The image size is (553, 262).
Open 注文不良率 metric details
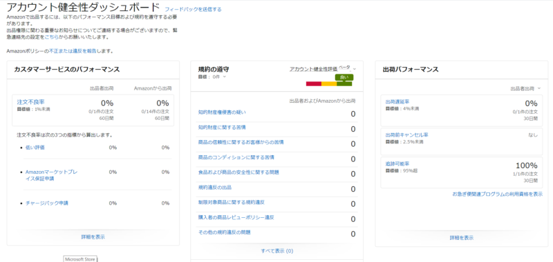(x=30, y=102)
